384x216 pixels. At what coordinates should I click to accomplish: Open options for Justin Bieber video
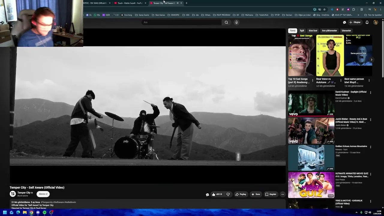[370, 120]
